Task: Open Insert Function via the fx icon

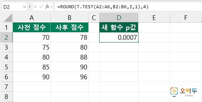Action: click(47, 7)
